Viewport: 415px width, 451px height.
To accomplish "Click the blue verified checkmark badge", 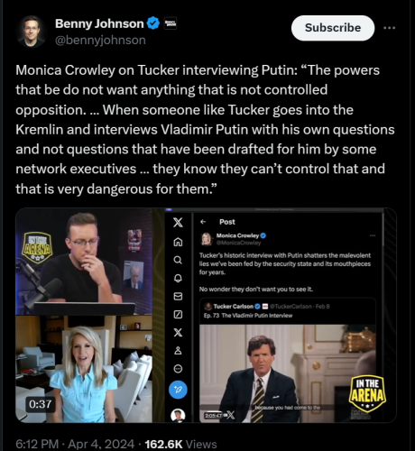I will (153, 23).
